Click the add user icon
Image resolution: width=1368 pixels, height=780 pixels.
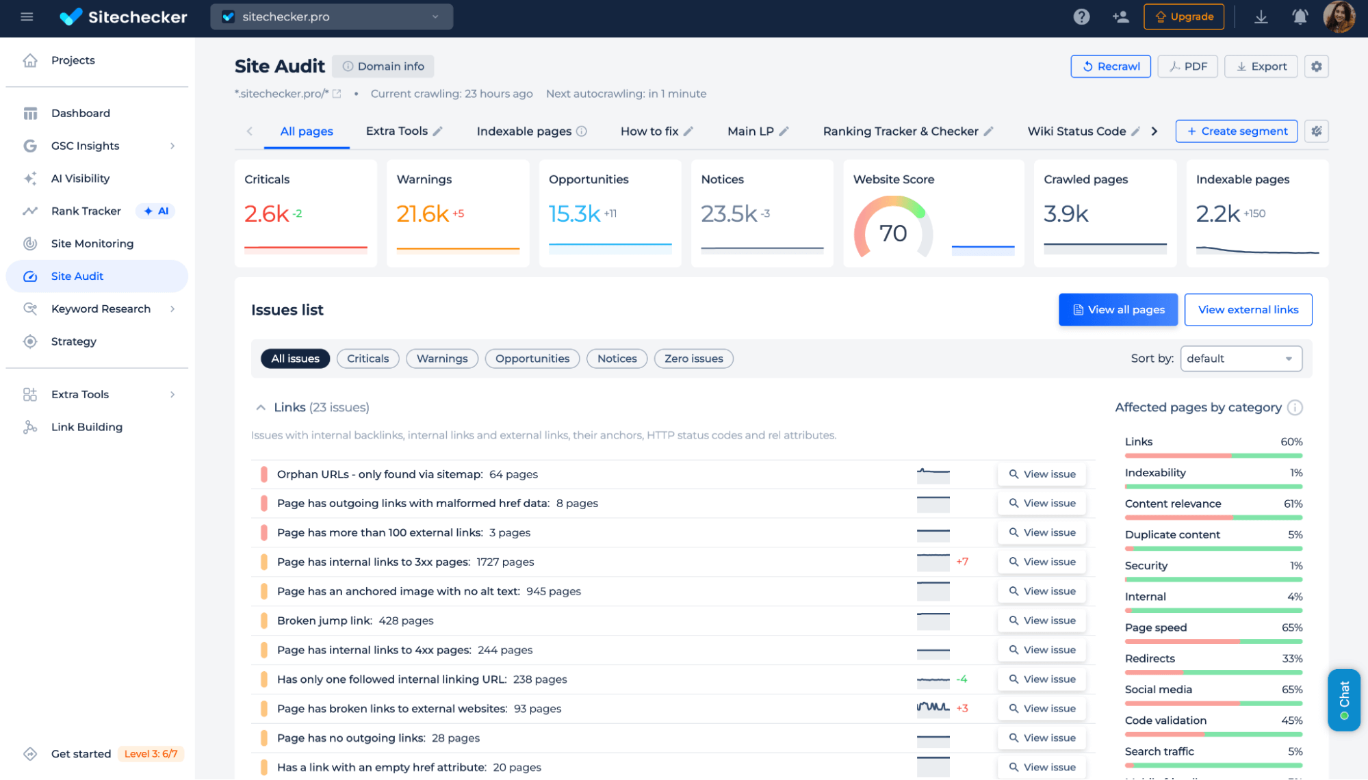click(1120, 17)
